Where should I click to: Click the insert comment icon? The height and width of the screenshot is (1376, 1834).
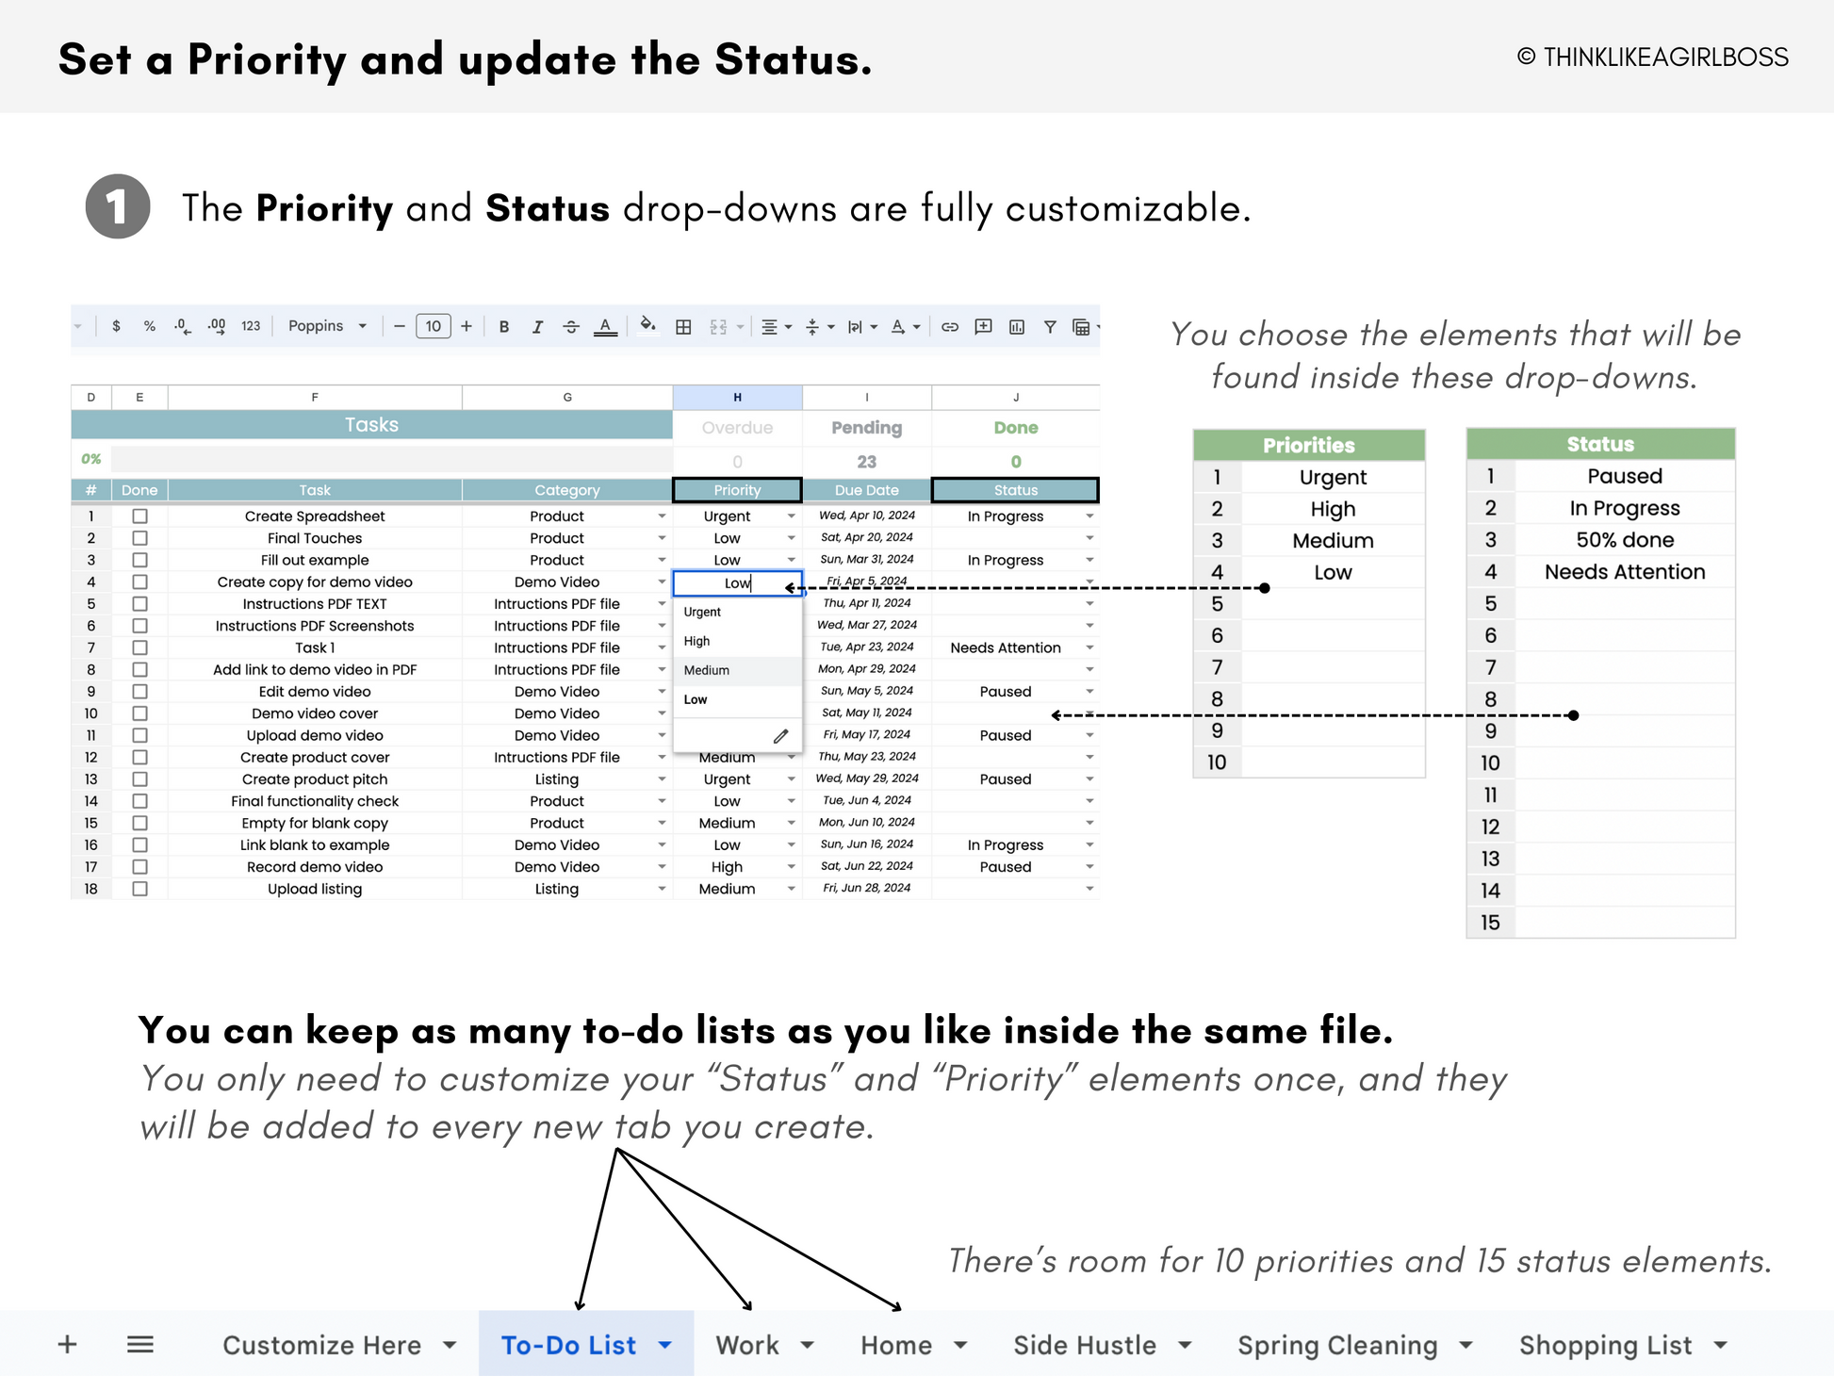tap(983, 327)
